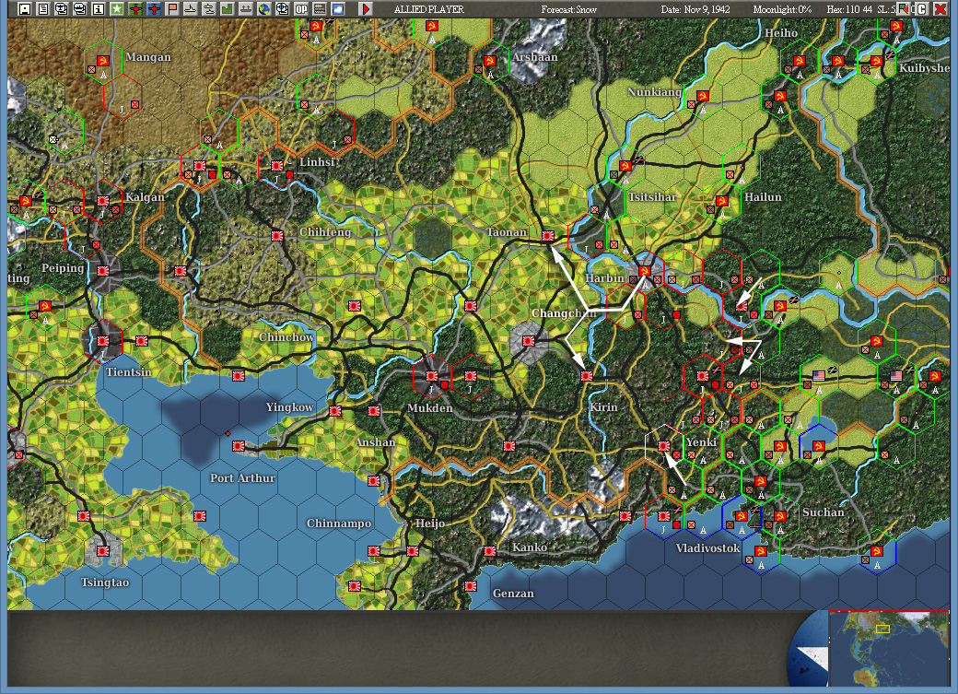Click the 'Heijo' map label

point(430,523)
